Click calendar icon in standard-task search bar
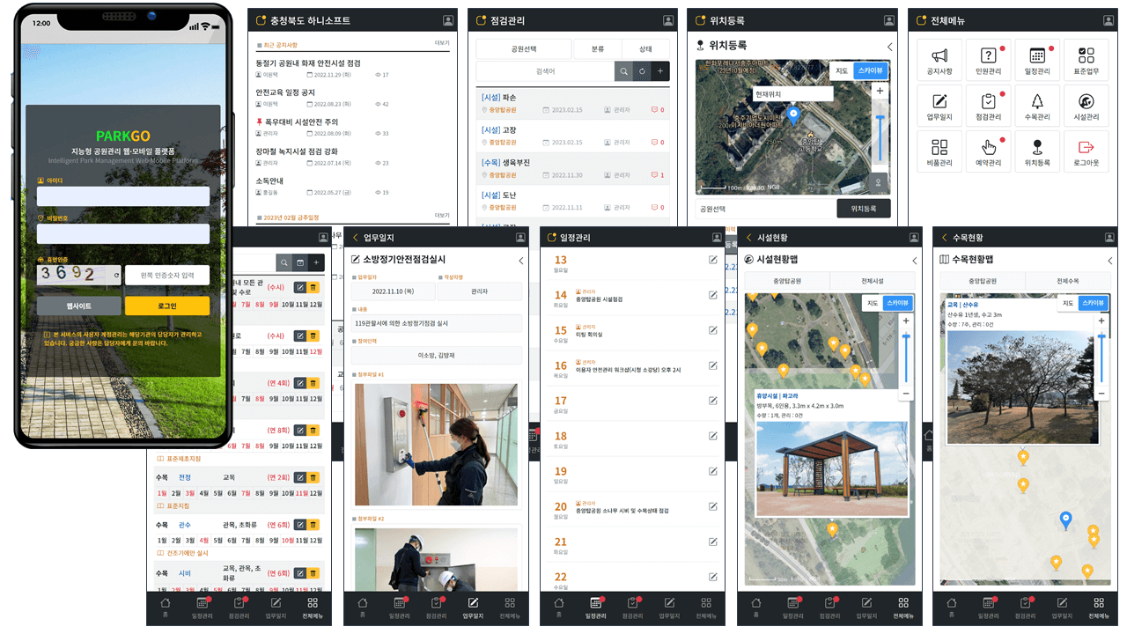Screen dimensions: 1127x634 click(299, 262)
